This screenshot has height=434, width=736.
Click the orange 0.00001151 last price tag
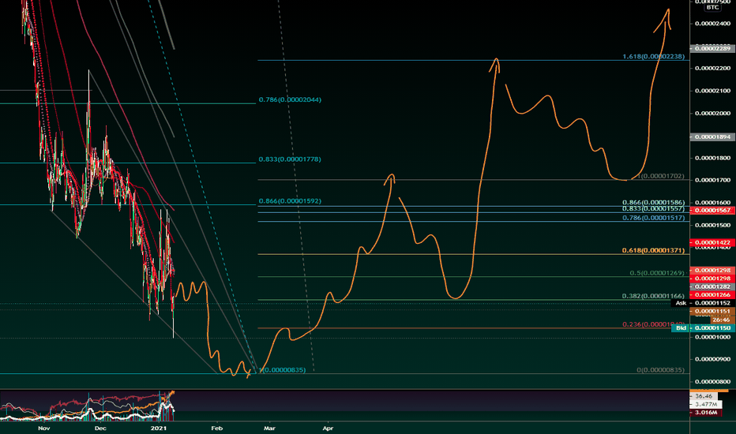click(712, 312)
